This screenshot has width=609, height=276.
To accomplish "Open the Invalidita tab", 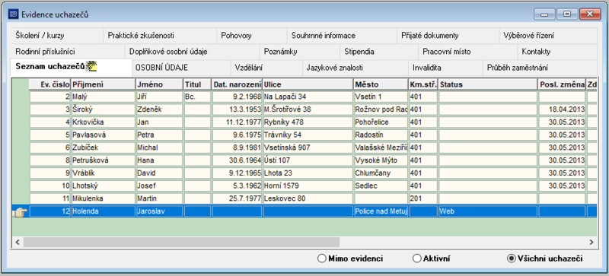I will point(445,68).
